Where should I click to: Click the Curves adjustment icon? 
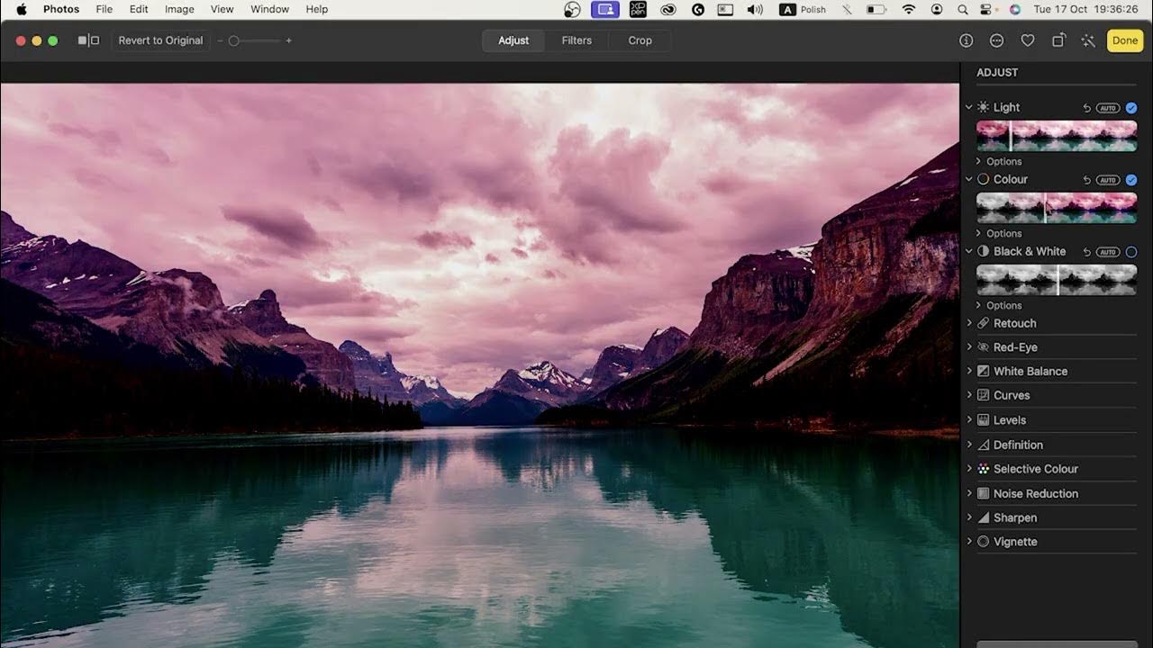pyautogui.click(x=983, y=395)
